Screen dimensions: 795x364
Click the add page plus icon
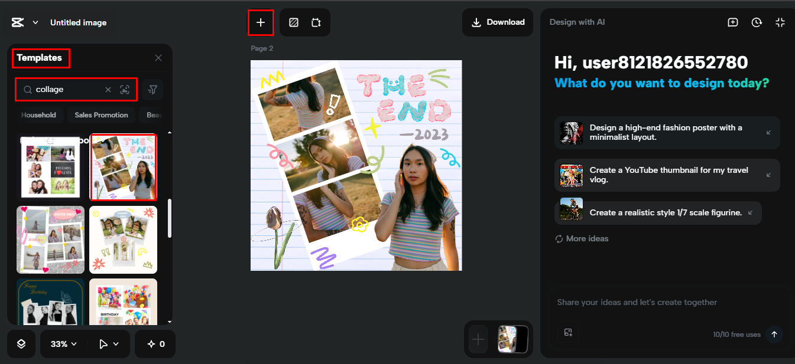(x=261, y=22)
